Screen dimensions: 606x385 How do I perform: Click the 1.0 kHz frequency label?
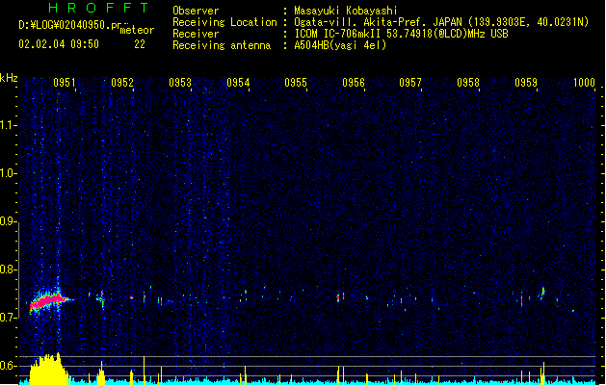pos(8,173)
